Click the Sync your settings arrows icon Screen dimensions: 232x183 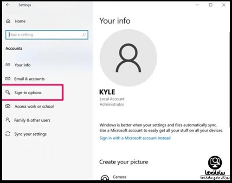(x=8, y=134)
